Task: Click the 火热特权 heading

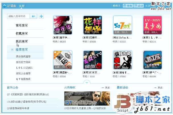Action: [70, 88]
